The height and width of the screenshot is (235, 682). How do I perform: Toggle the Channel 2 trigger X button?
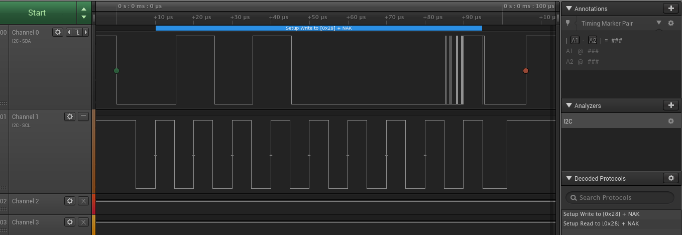point(83,201)
